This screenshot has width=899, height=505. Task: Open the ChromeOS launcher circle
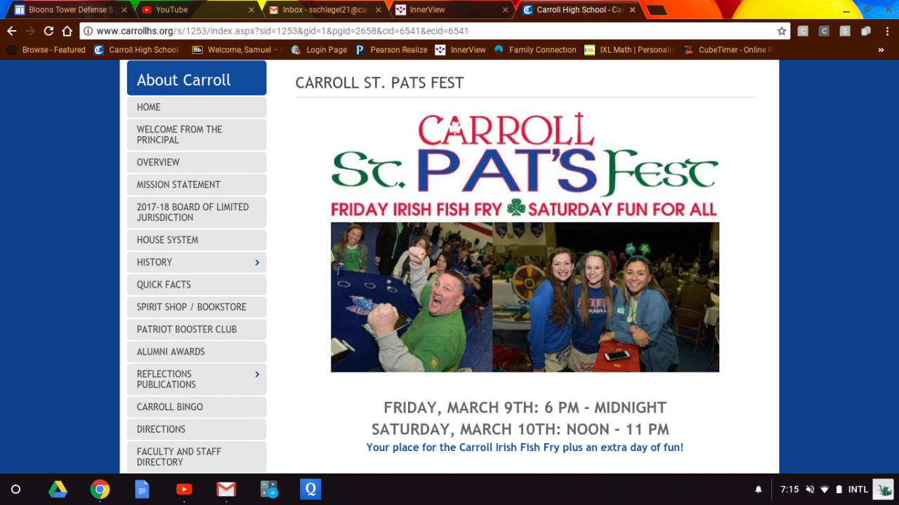(15, 489)
